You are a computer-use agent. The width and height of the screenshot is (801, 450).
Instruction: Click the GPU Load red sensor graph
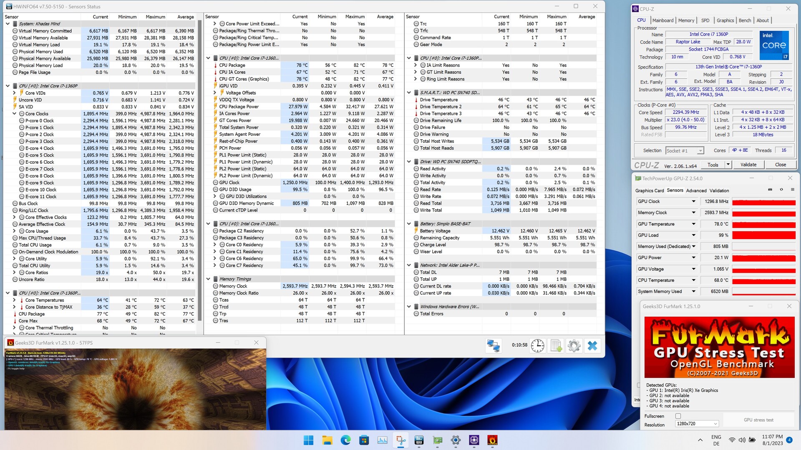(763, 235)
